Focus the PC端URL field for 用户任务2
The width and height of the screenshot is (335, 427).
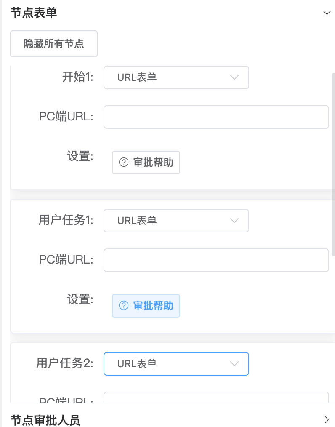(216, 398)
